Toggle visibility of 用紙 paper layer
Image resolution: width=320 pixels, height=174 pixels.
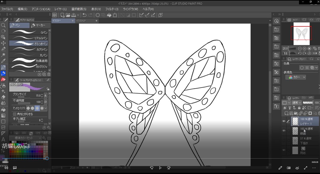284,150
